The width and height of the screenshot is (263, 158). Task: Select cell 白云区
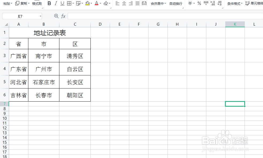75,69
